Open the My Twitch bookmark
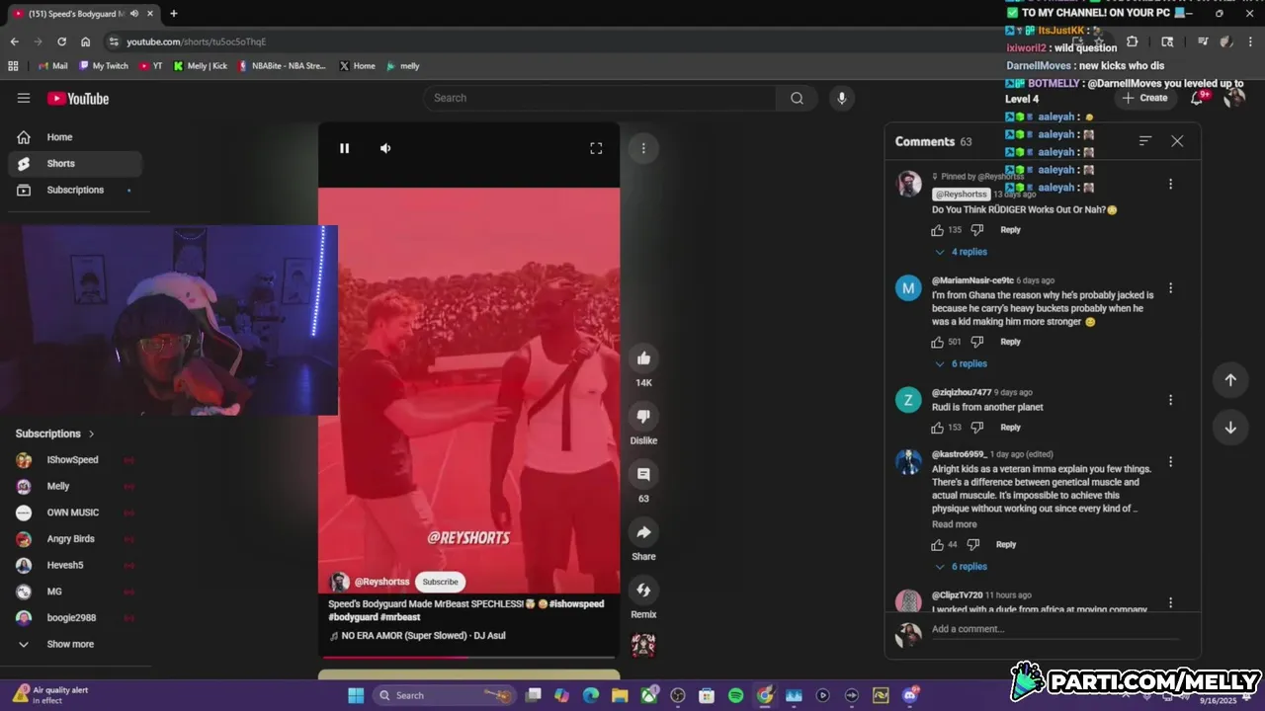 pos(104,66)
